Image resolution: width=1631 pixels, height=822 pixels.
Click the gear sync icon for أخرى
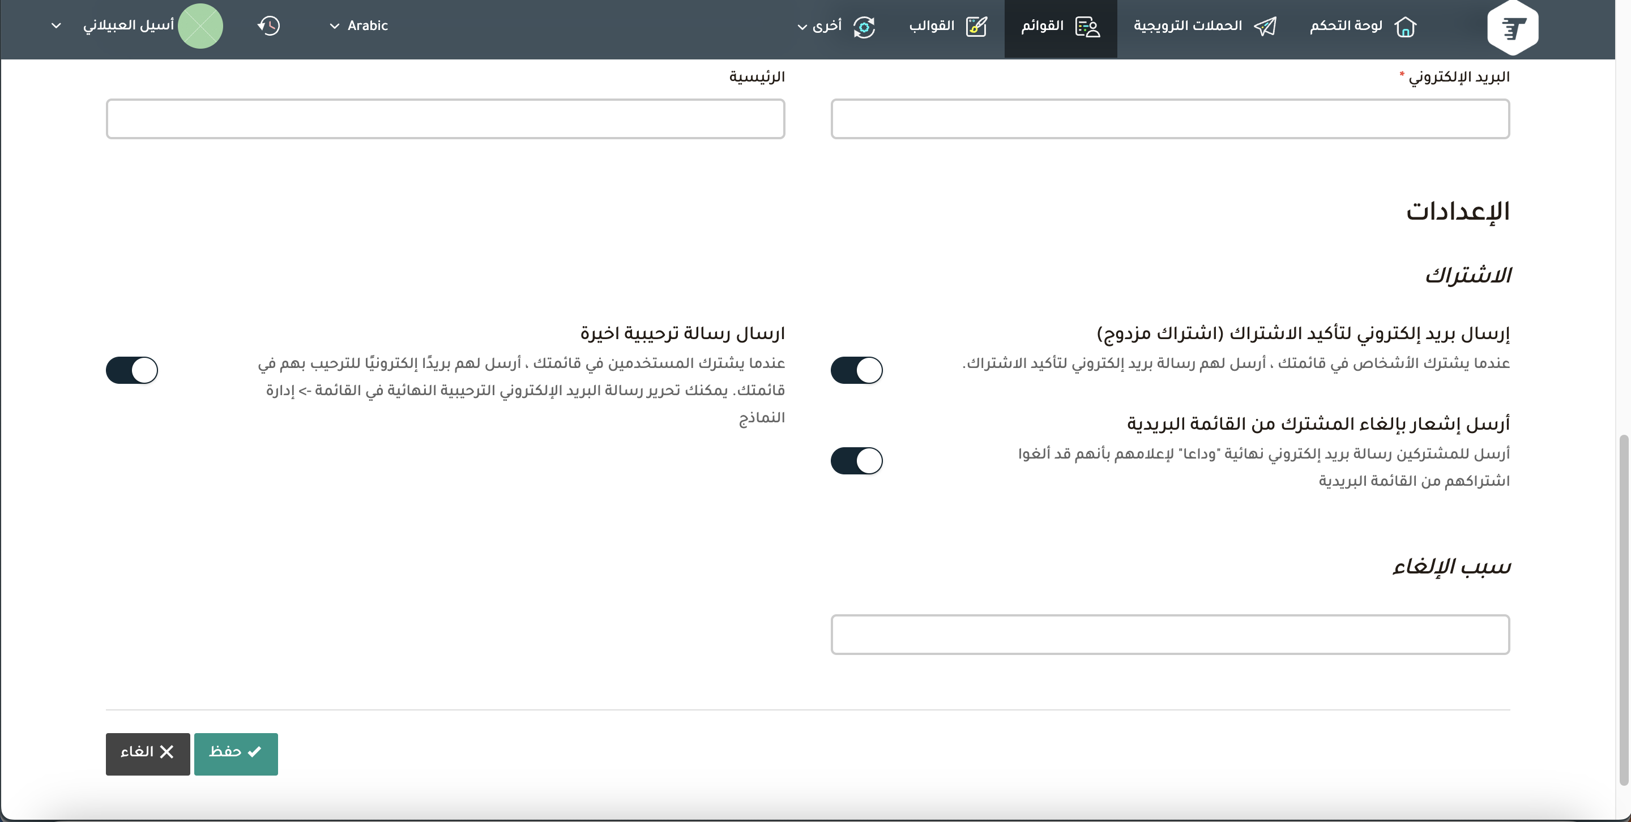(x=864, y=27)
